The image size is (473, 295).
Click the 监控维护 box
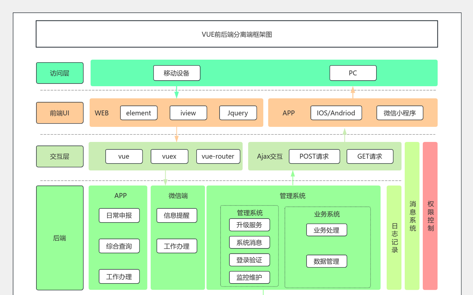point(249,277)
